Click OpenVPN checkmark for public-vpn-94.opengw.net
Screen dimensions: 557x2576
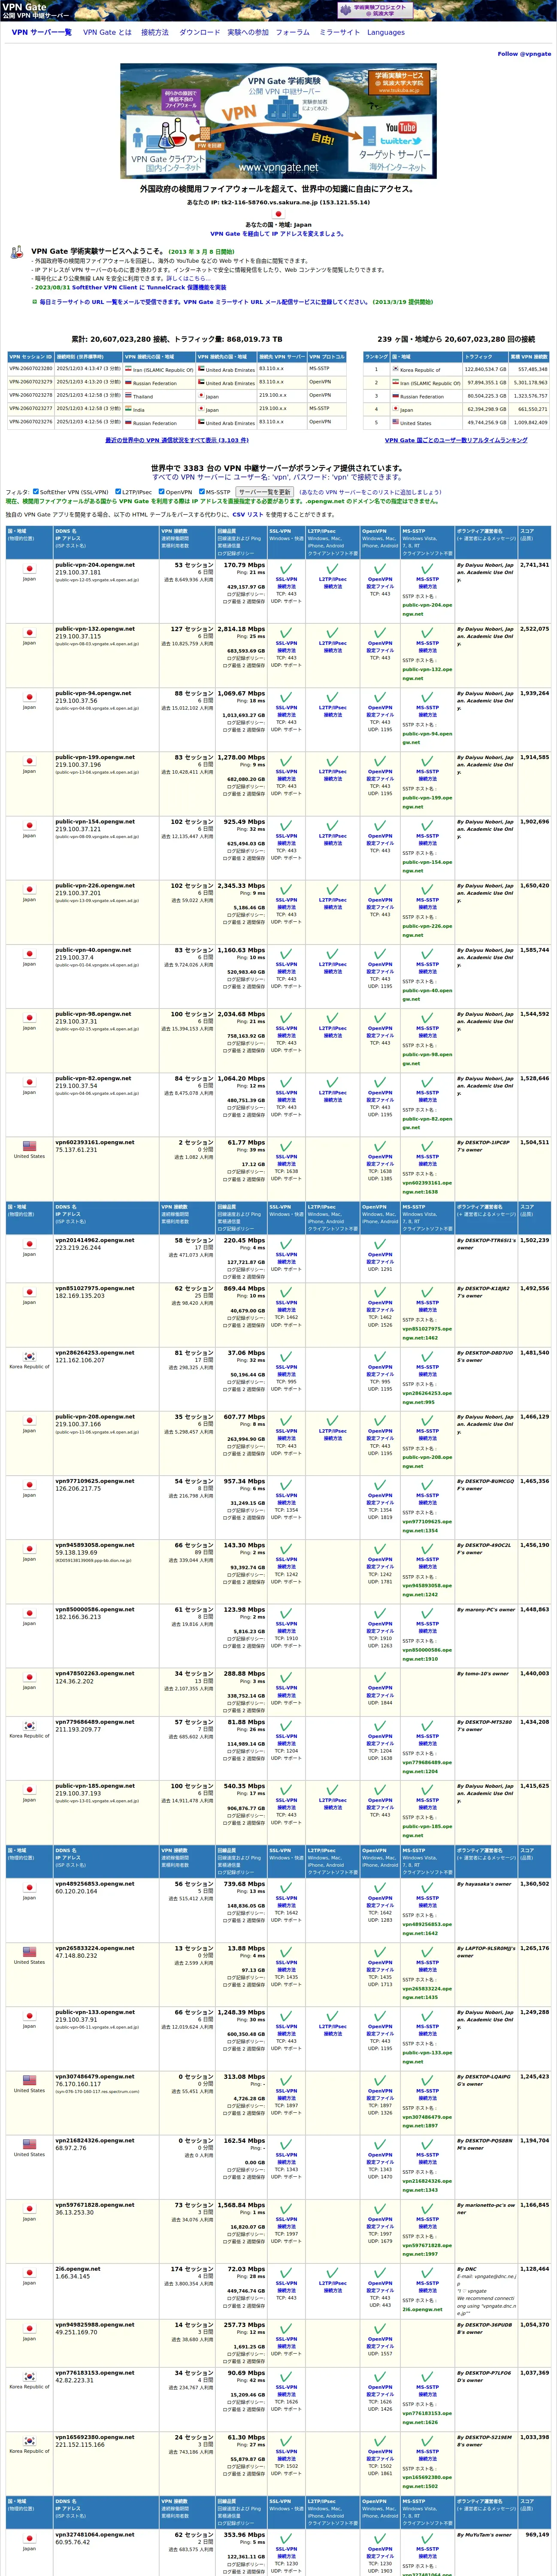[380, 697]
